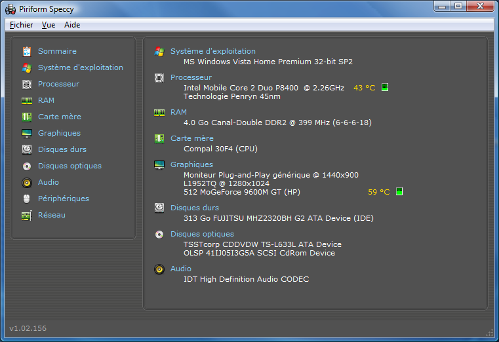499x342 pixels.
Task: Click Graphiques heading in summary panel
Action: pyautogui.click(x=191, y=164)
